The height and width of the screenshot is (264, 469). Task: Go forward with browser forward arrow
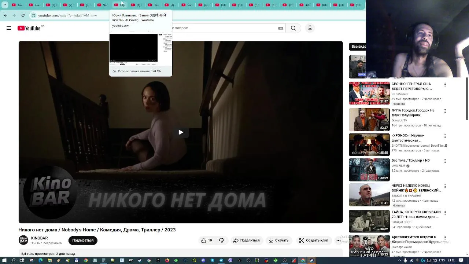click(14, 15)
